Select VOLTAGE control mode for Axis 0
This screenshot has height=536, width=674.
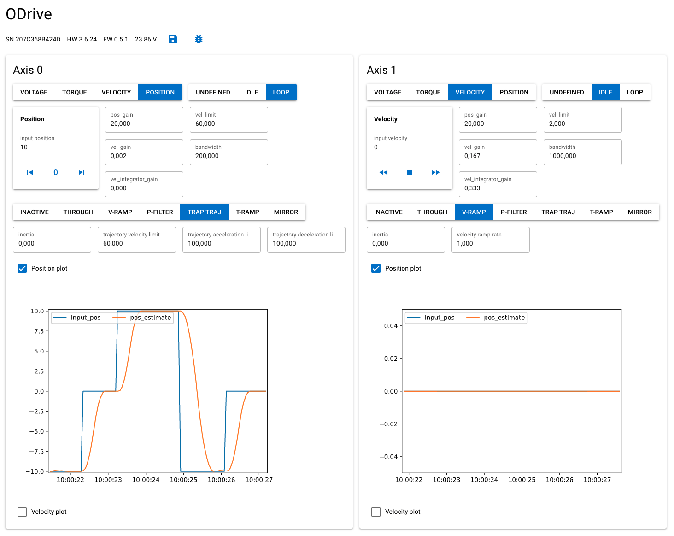click(34, 92)
